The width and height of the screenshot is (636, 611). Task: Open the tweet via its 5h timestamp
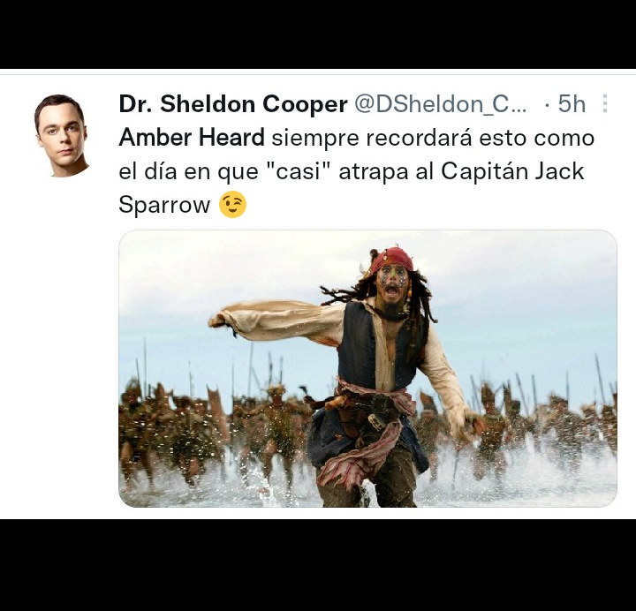(x=572, y=104)
